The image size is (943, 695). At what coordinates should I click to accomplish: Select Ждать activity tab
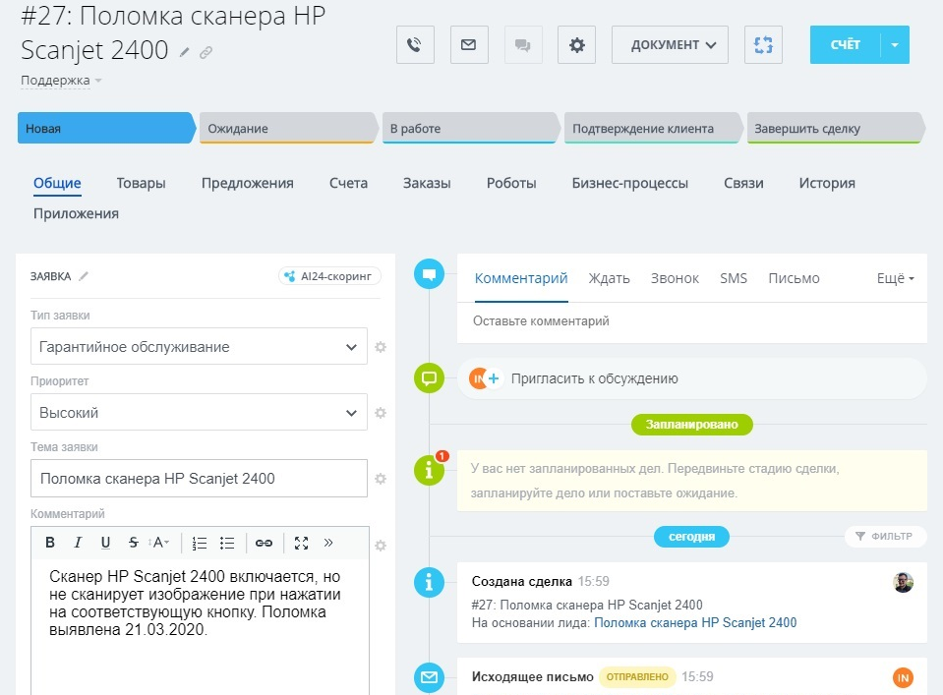point(610,278)
